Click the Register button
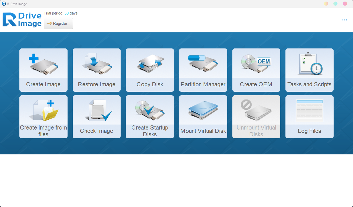This screenshot has height=207, width=353. point(58,24)
